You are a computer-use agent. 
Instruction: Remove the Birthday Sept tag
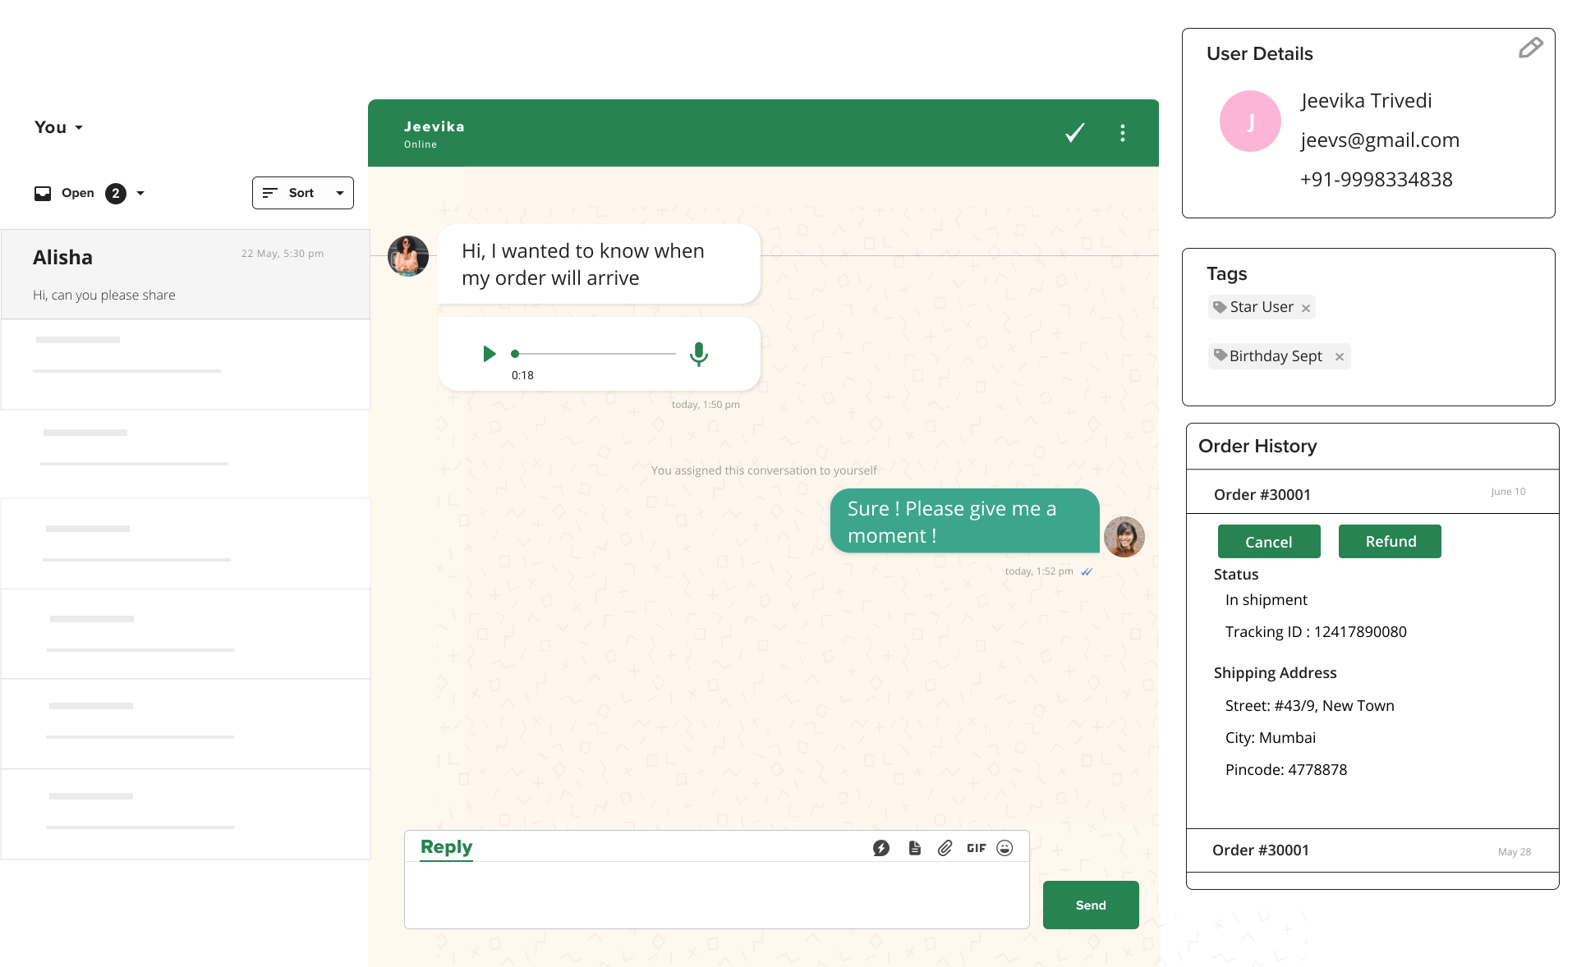(1340, 356)
